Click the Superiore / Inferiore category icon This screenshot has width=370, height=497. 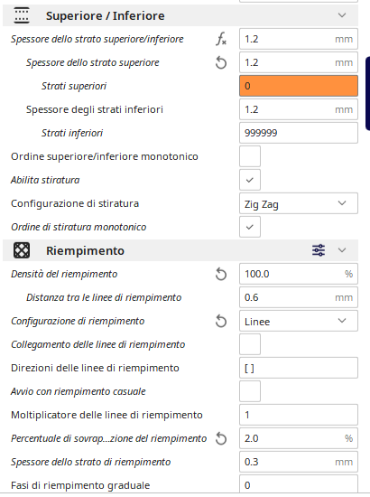[22, 15]
